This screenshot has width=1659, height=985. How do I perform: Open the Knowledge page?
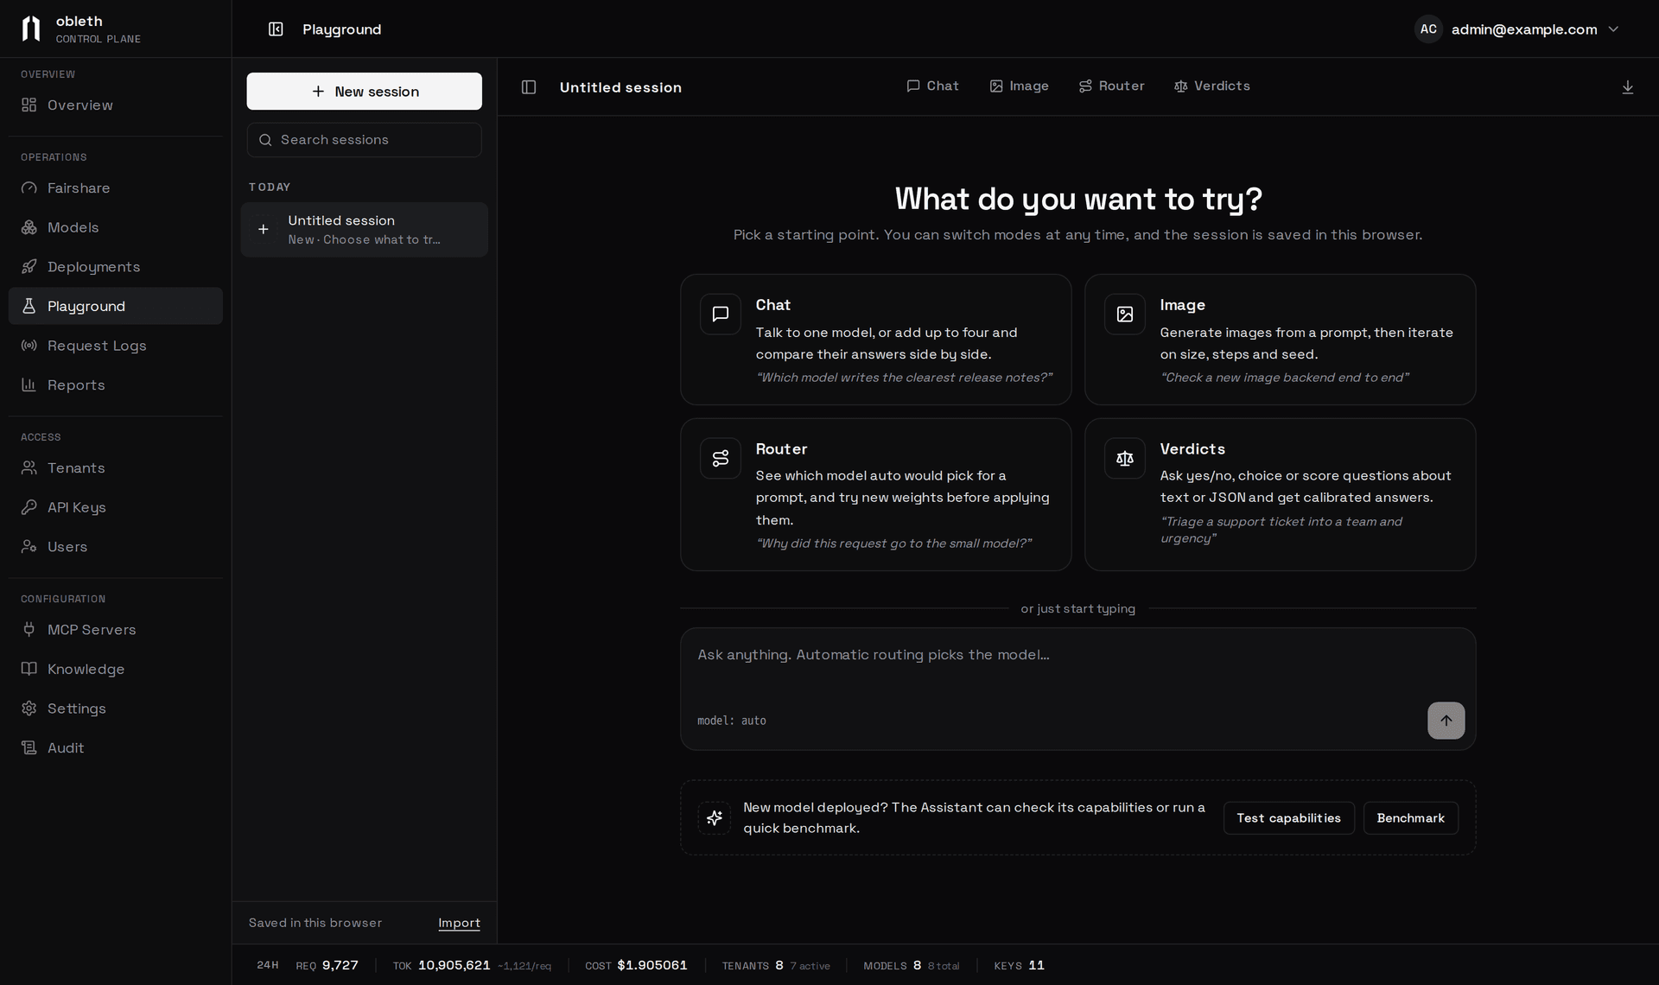click(116, 669)
